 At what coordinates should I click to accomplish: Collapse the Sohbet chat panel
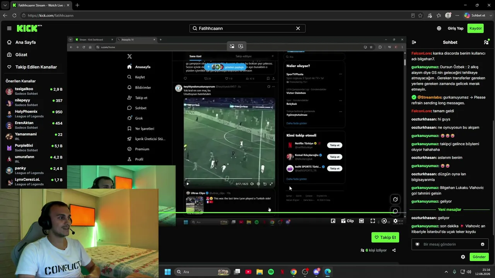click(x=414, y=42)
